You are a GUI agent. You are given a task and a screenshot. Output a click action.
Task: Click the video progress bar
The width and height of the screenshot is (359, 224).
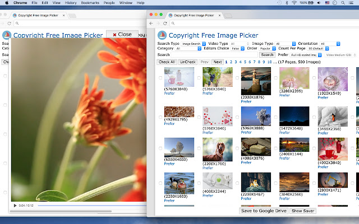(92, 206)
